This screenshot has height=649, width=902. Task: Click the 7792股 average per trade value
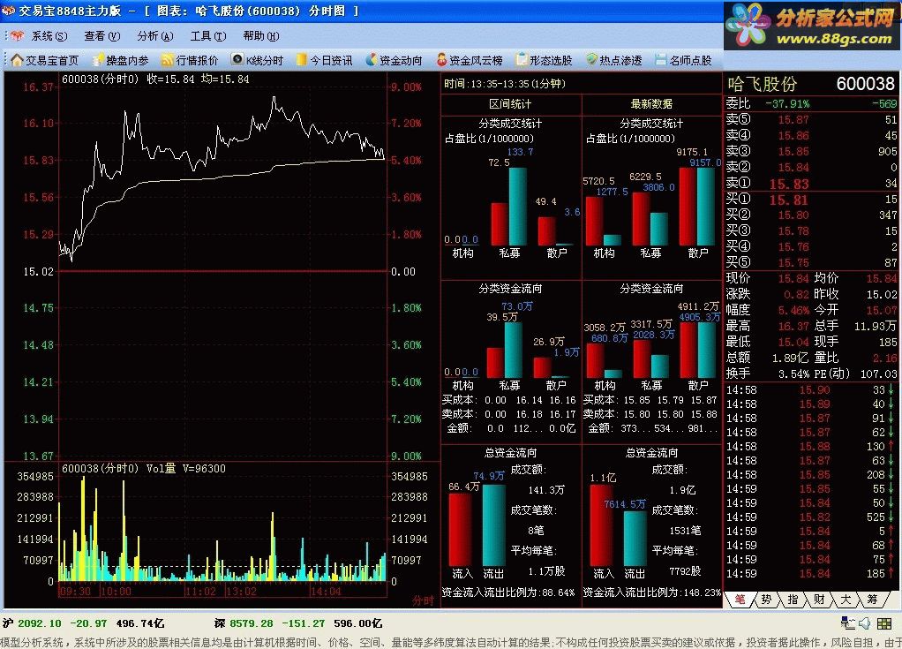pyautogui.click(x=685, y=570)
